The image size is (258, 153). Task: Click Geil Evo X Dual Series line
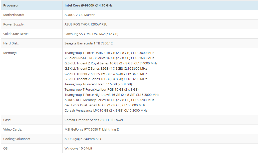pyautogui.click(x=105, y=105)
